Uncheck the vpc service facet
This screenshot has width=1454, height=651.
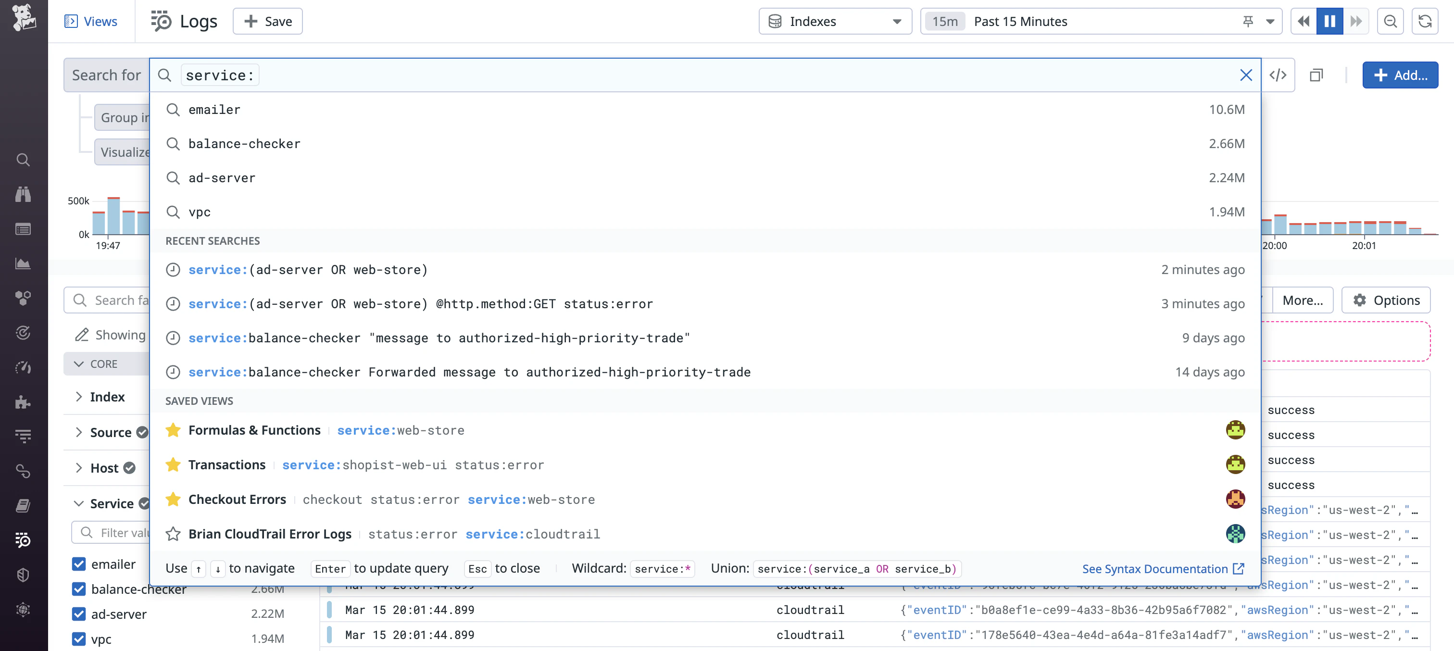point(79,639)
